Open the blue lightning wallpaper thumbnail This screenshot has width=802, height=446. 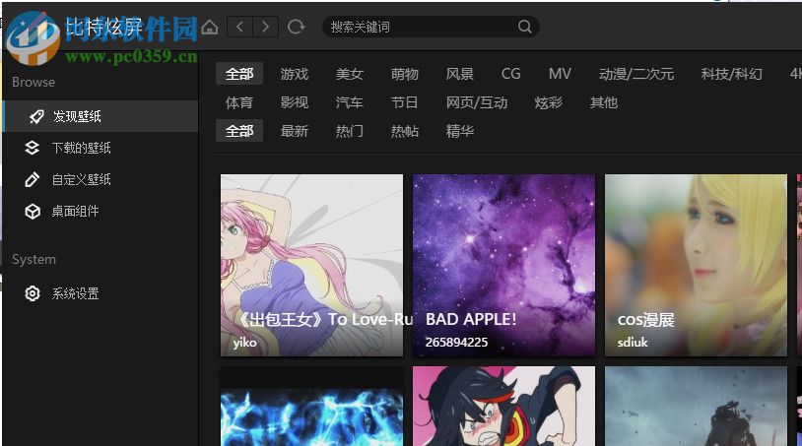pos(311,407)
